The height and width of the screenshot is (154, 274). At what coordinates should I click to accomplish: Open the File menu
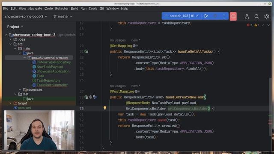(6, 9)
